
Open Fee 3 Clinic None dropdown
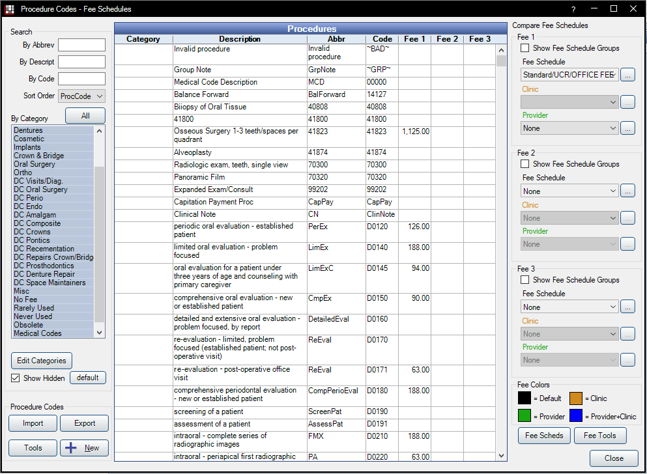pos(569,334)
